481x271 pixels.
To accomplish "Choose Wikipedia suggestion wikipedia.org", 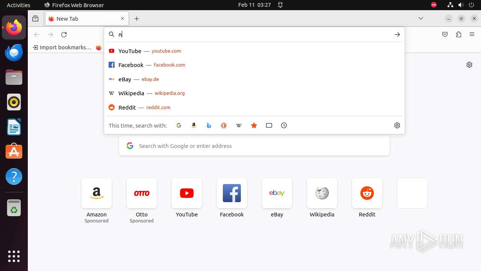I will [x=254, y=93].
